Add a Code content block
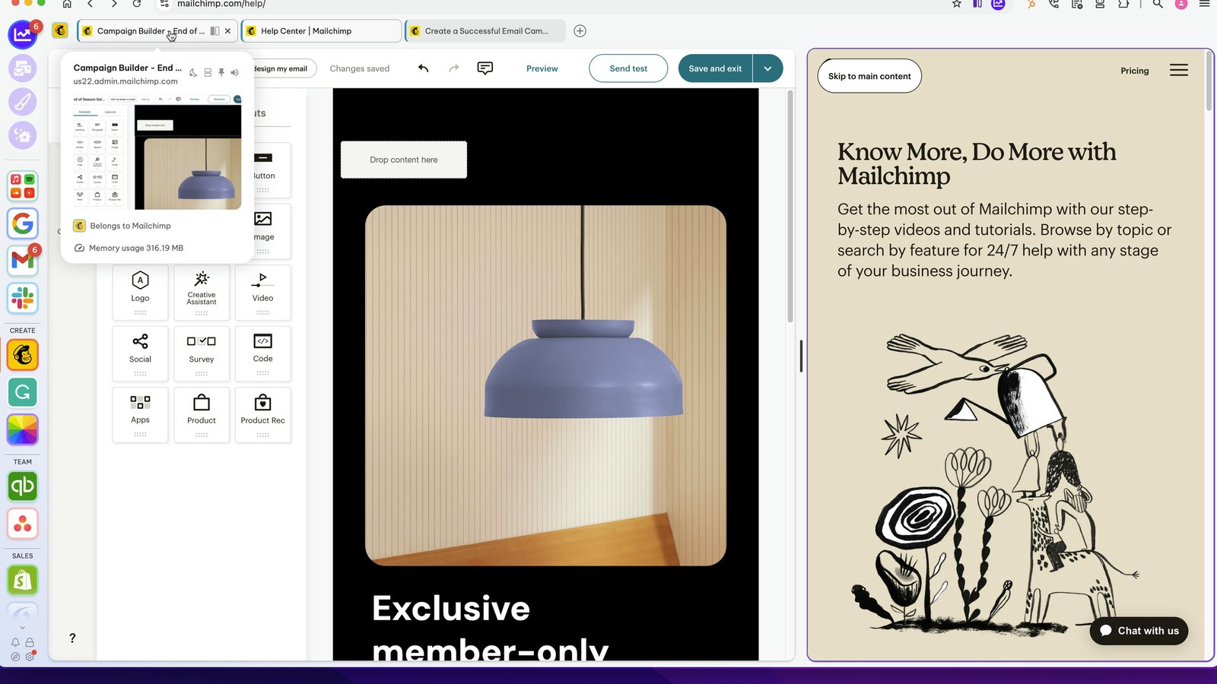Screen dimensions: 1217x684 pos(263,353)
